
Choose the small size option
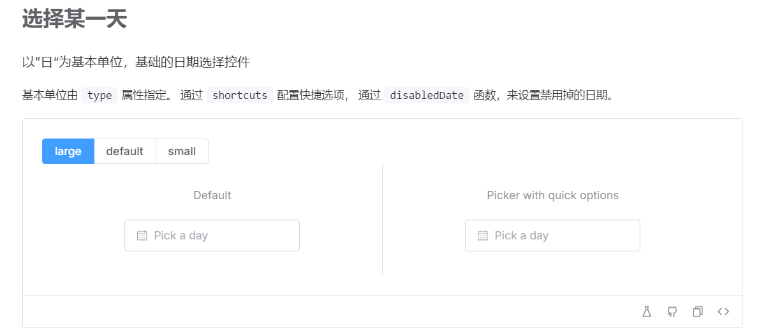tap(182, 151)
